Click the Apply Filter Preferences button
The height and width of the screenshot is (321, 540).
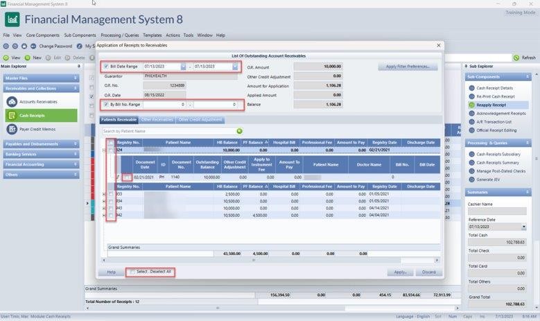point(407,67)
